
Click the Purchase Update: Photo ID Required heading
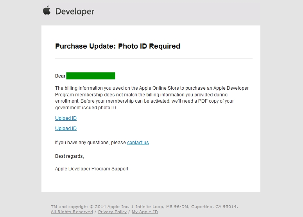[x=118, y=46]
